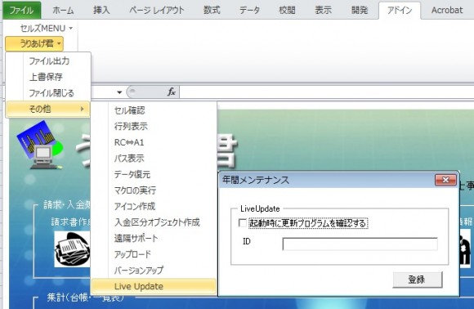Close the 年間メンテナンス dialog
The image size is (474, 309).
coord(445,180)
